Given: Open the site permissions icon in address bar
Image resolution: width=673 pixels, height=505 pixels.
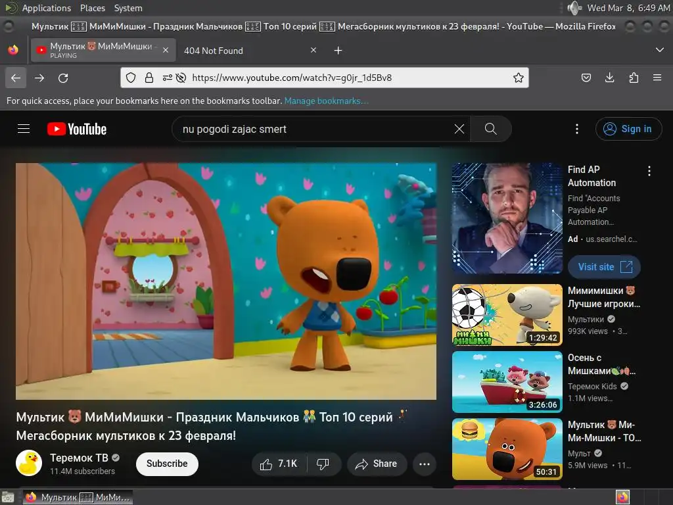Looking at the screenshot, I should (168, 78).
